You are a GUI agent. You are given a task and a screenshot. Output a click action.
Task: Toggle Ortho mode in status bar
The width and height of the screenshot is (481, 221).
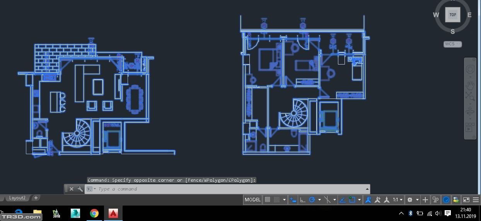coord(302,200)
